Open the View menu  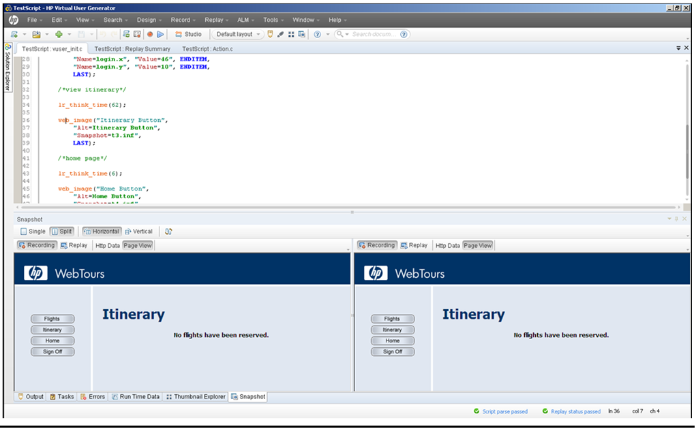click(85, 20)
